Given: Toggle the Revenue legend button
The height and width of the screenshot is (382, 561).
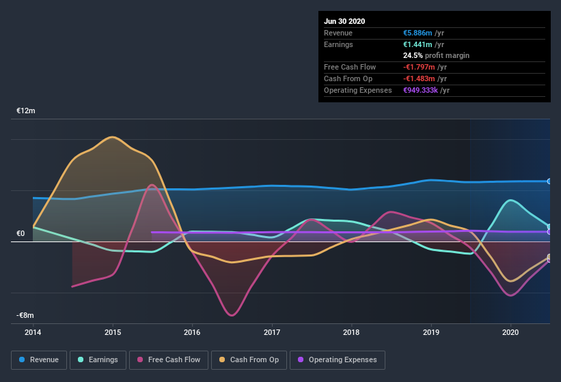Looking at the screenshot, I should tap(39, 359).
